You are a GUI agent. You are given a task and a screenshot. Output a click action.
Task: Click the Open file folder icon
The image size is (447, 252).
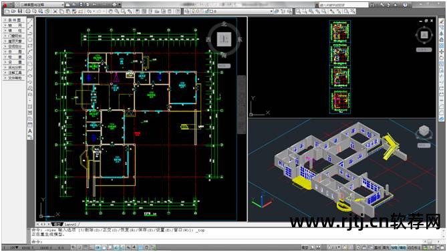click(x=13, y=11)
